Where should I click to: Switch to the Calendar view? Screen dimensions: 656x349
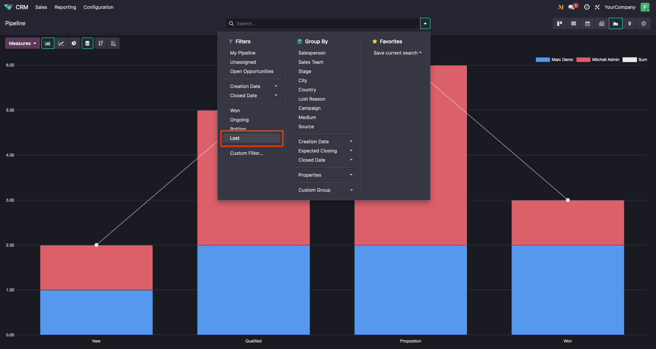tap(587, 24)
